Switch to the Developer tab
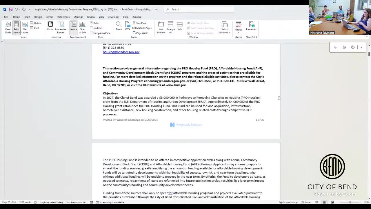371x209 pixels. 113,17
